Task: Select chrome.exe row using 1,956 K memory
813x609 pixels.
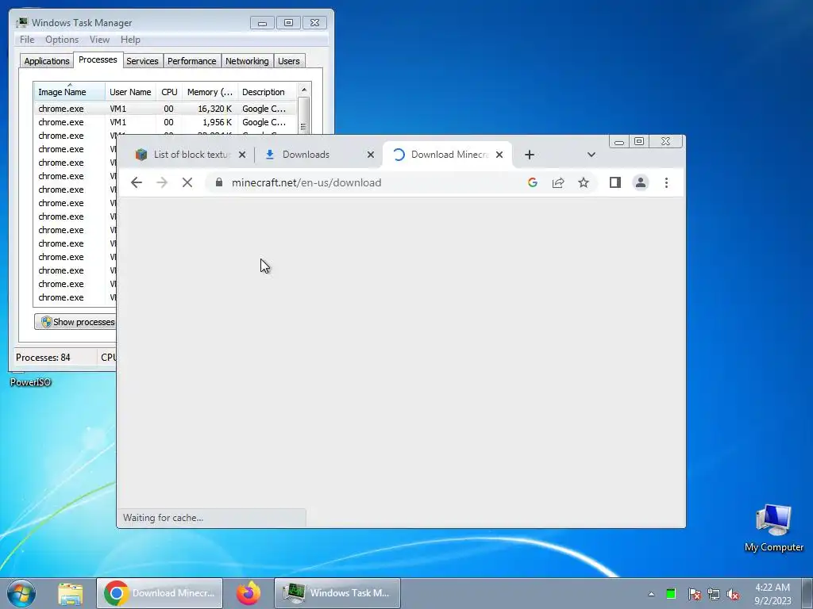Action: [x=165, y=122]
